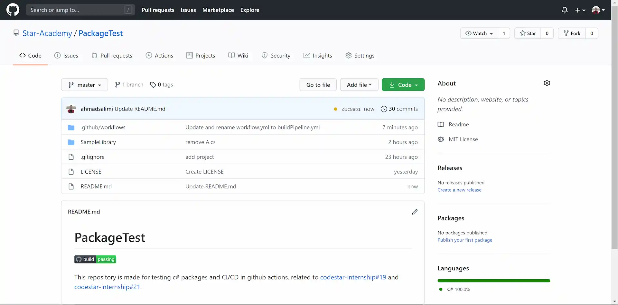Edit README with pencil icon
Viewport: 618px width, 305px height.
point(415,212)
